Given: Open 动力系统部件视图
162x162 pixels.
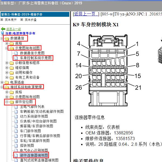Looking at the screenshot, I should click(34, 116).
